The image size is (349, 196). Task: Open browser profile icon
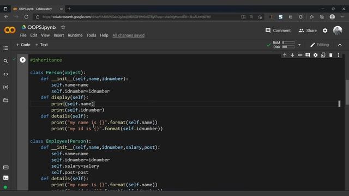point(332,17)
